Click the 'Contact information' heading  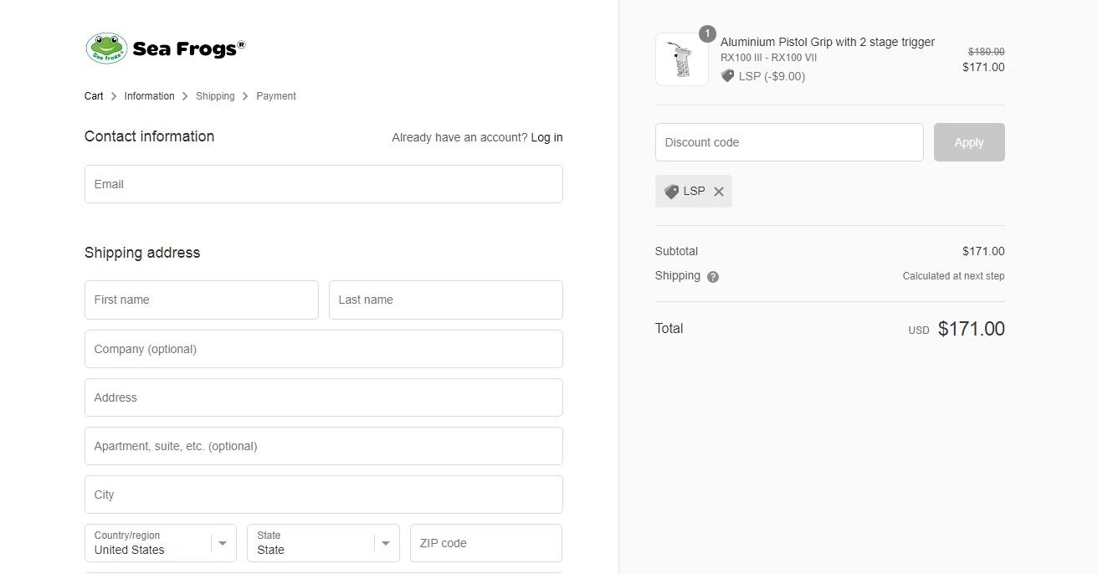149,136
